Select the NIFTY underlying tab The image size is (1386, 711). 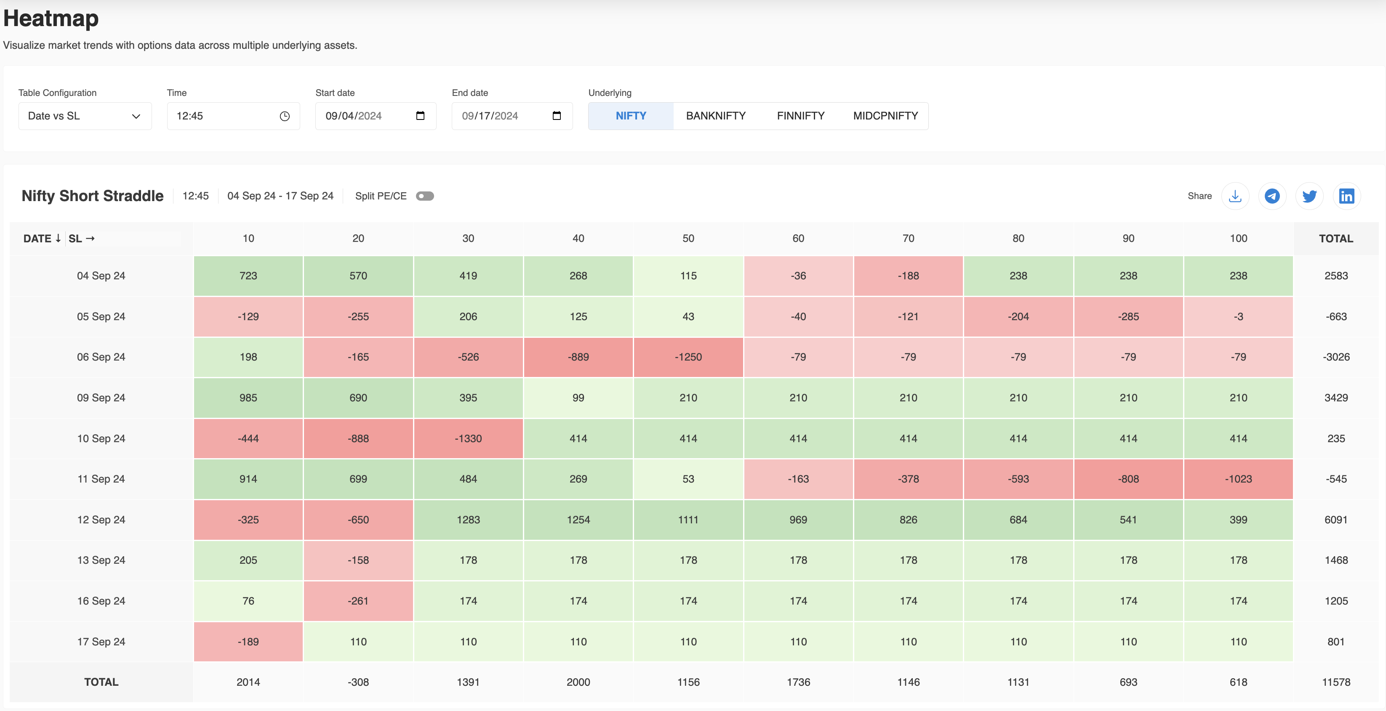[631, 116]
